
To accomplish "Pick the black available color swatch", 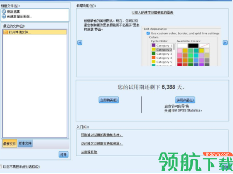I will click(x=193, y=46).
